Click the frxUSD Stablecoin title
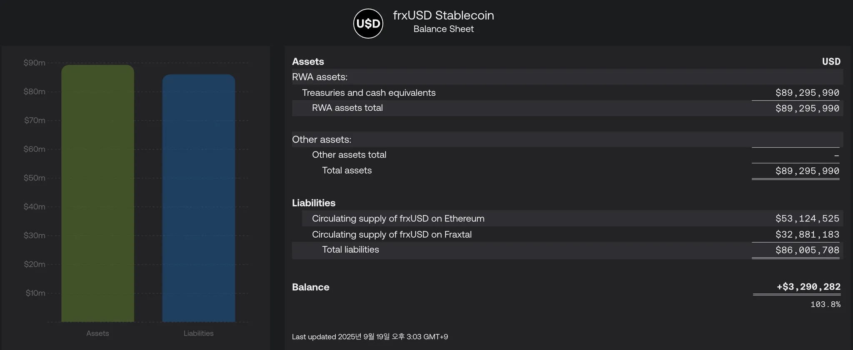The height and width of the screenshot is (350, 853). 443,15
